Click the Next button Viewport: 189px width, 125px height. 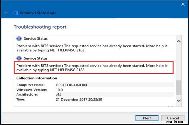click(147, 118)
